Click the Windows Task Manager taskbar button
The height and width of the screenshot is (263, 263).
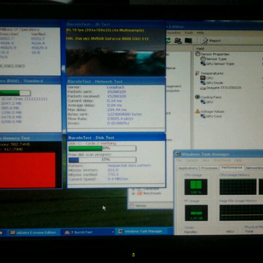[142, 231]
